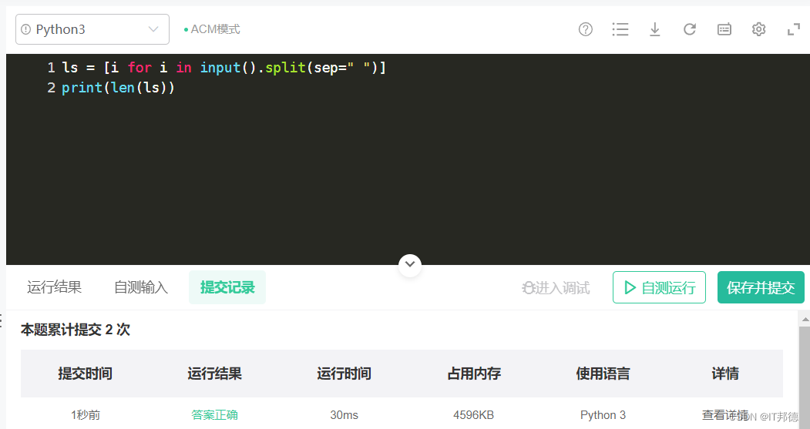Viewport: 810px width, 429px height.
Task: Click the warning icon beside Python3
Action: [26, 29]
